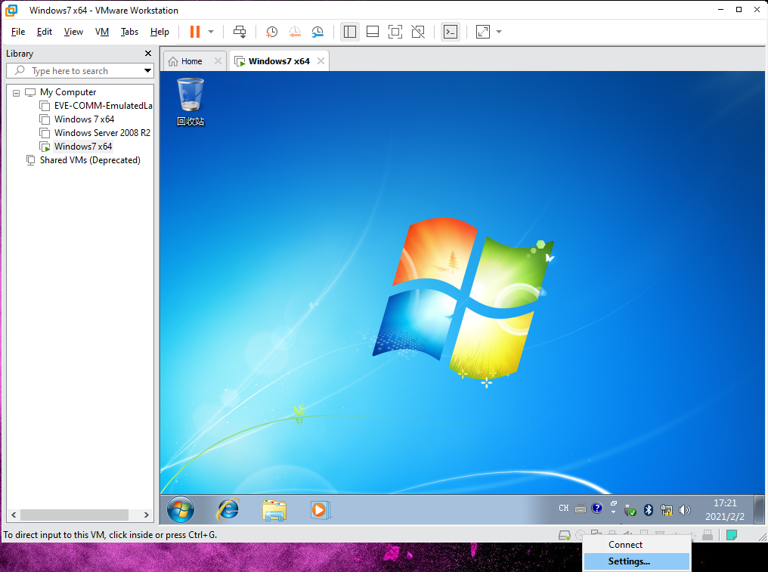This screenshot has height=572, width=768.
Task: Open the VM menu
Action: pos(102,32)
